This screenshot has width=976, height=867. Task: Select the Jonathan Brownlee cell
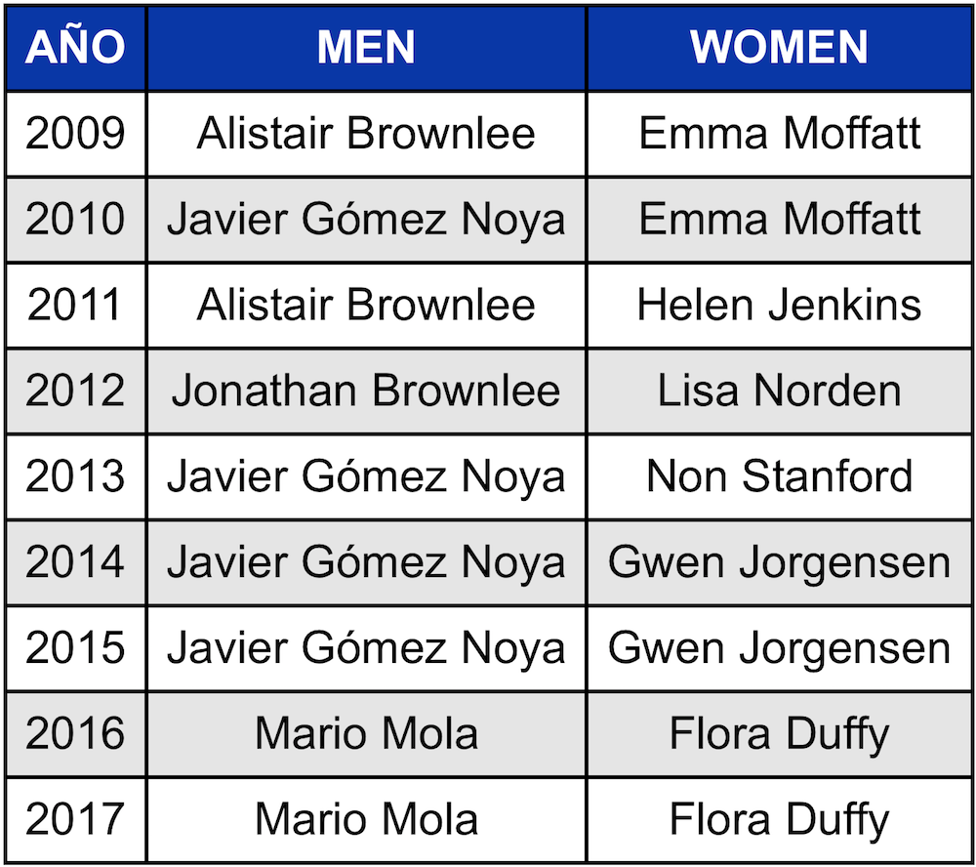[366, 392]
